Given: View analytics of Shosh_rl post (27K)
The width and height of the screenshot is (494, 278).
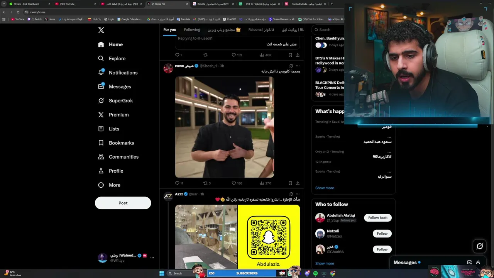Looking at the screenshot, I should pyautogui.click(x=266, y=183).
